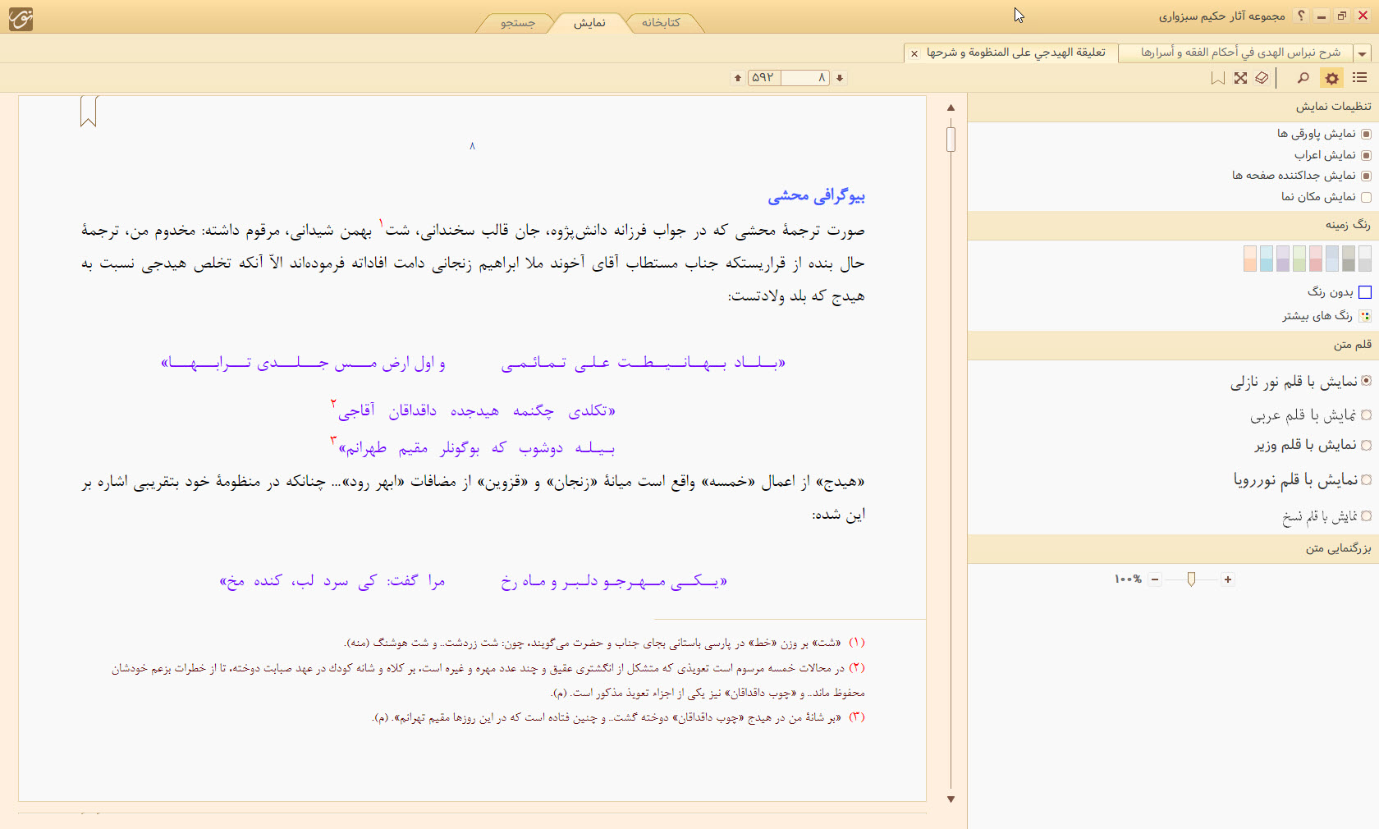The height and width of the screenshot is (829, 1379).
Task: Select نمایش با قلم نور نازلی radio
Action: [x=1366, y=381]
